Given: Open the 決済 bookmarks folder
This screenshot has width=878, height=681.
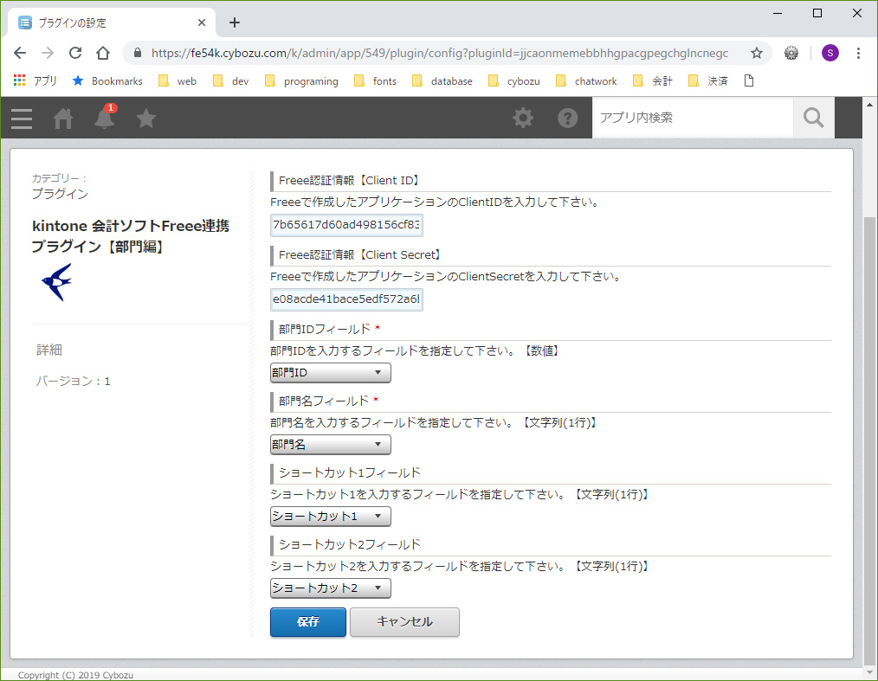Looking at the screenshot, I should [x=708, y=81].
